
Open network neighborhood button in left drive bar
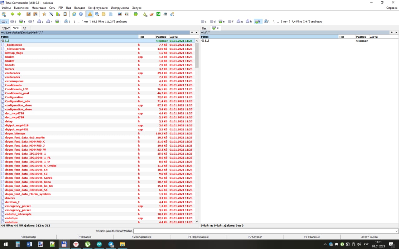[67, 21]
